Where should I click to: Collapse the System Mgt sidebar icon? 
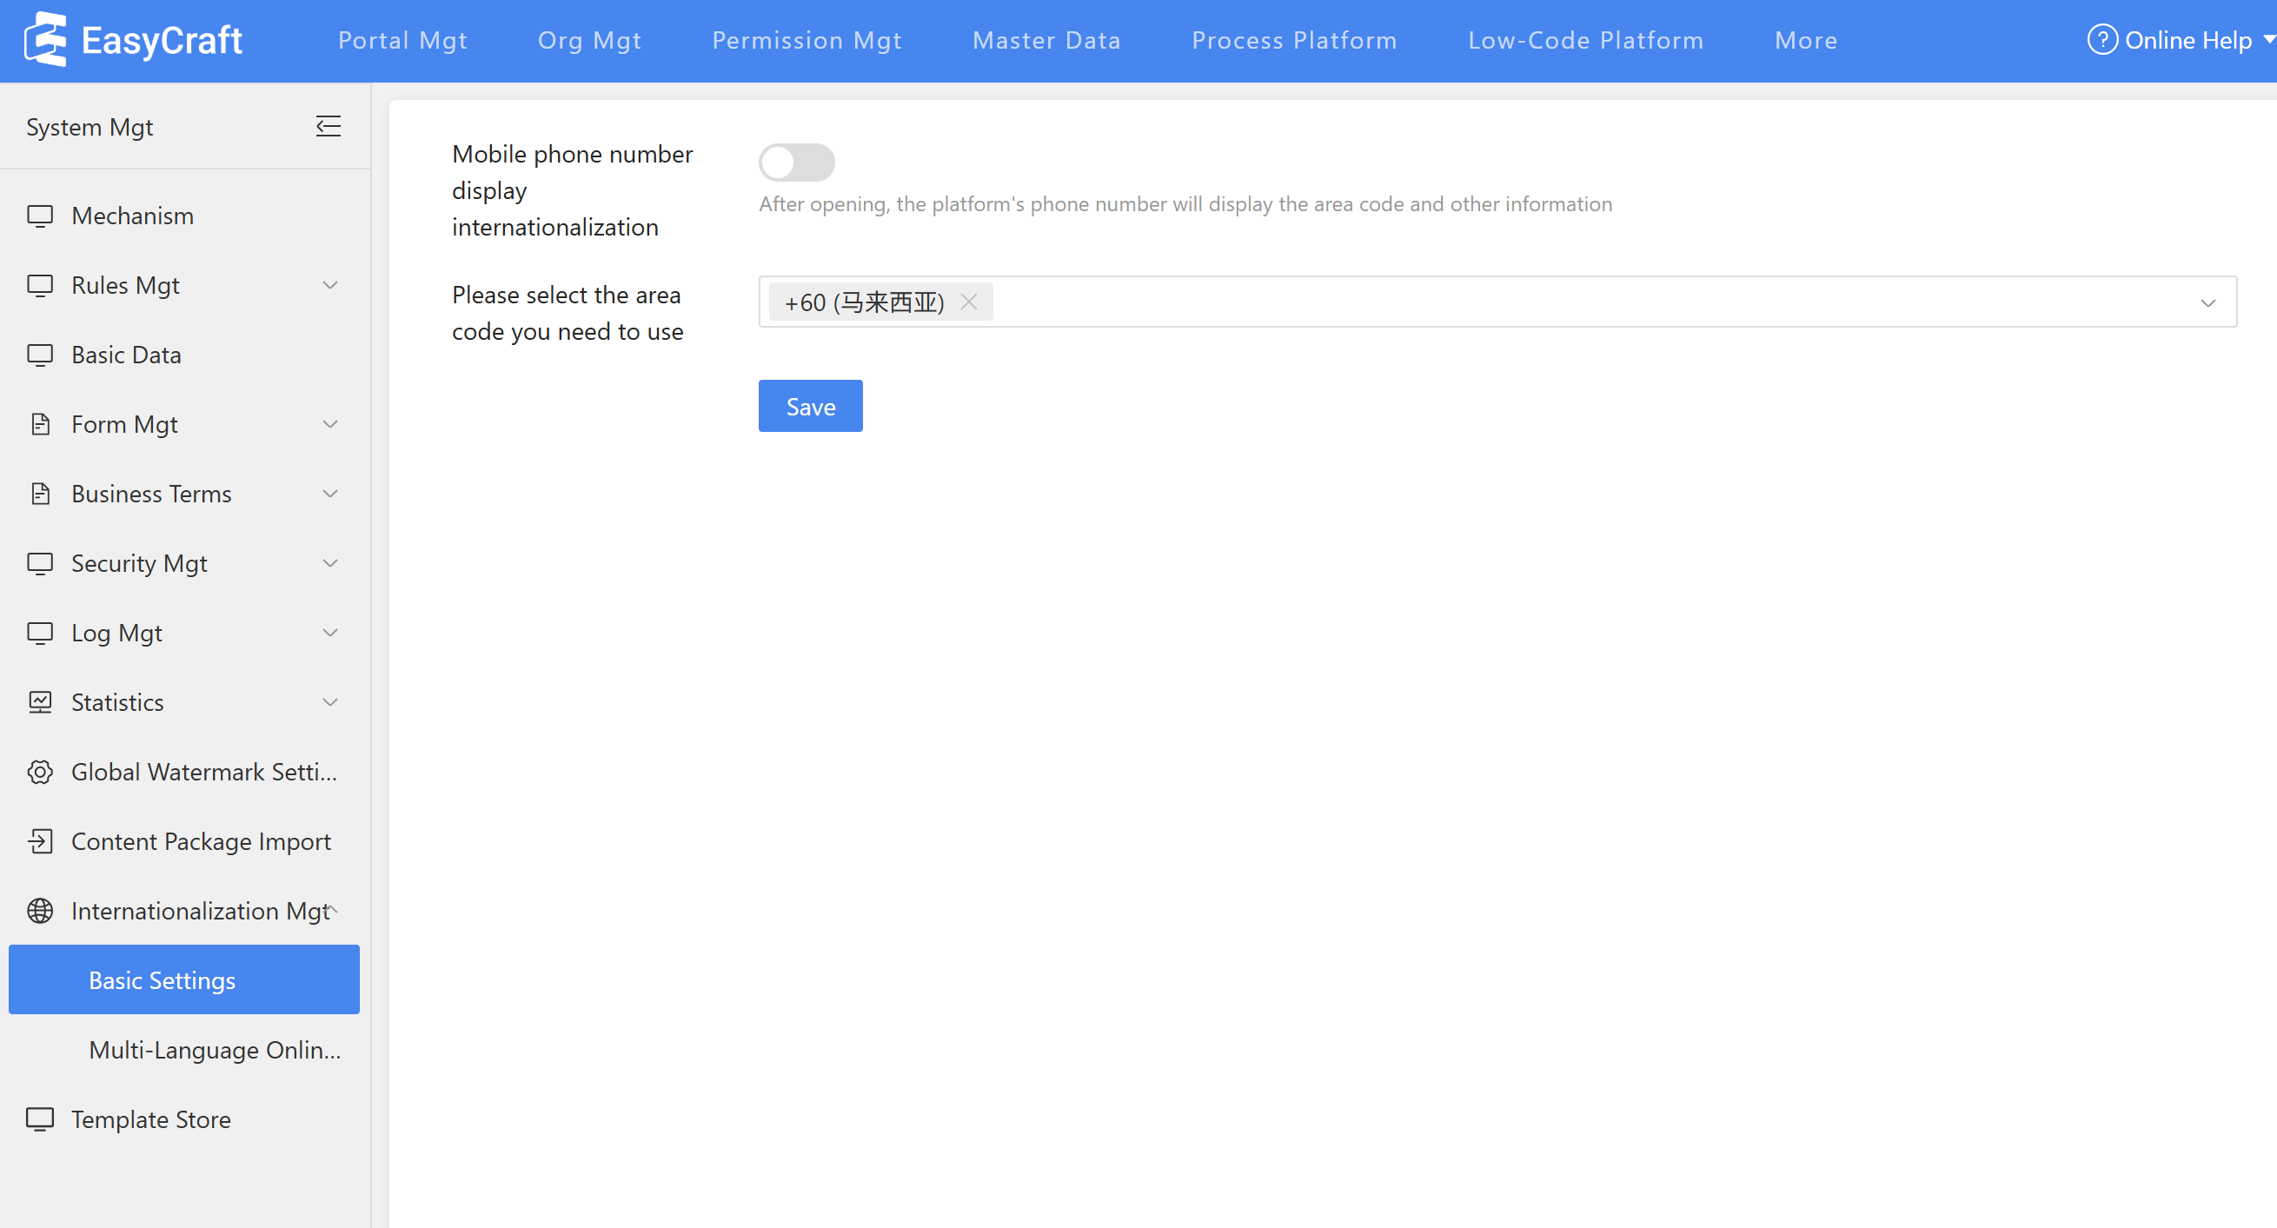[x=328, y=126]
